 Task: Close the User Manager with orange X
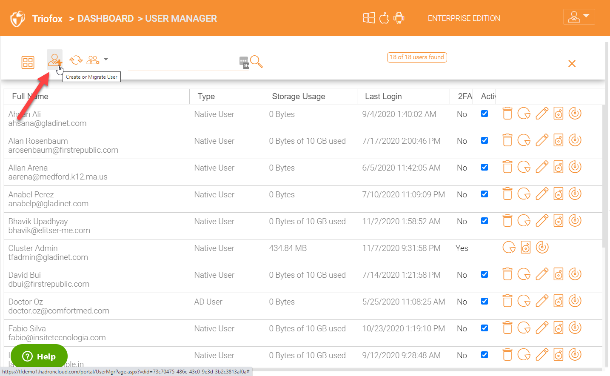pos(572,63)
